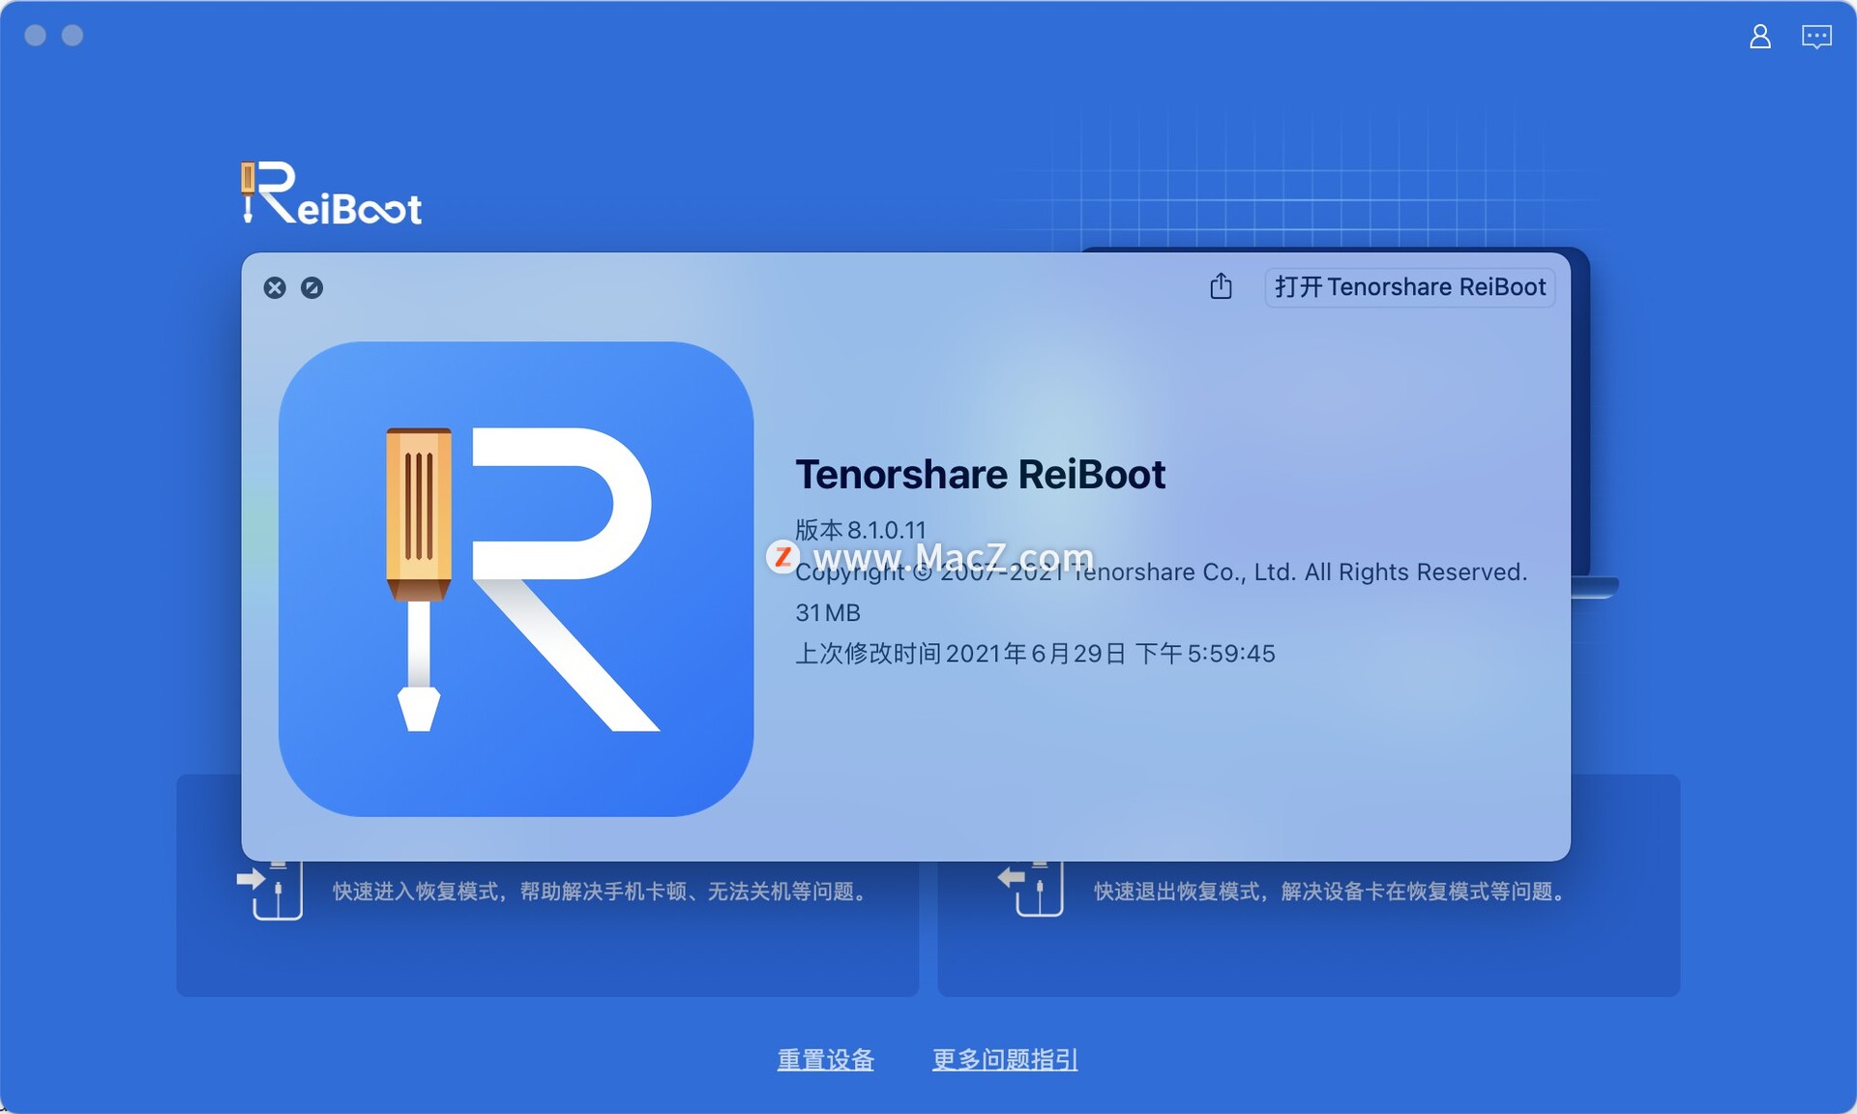Click the second gray window control dot

(x=73, y=36)
